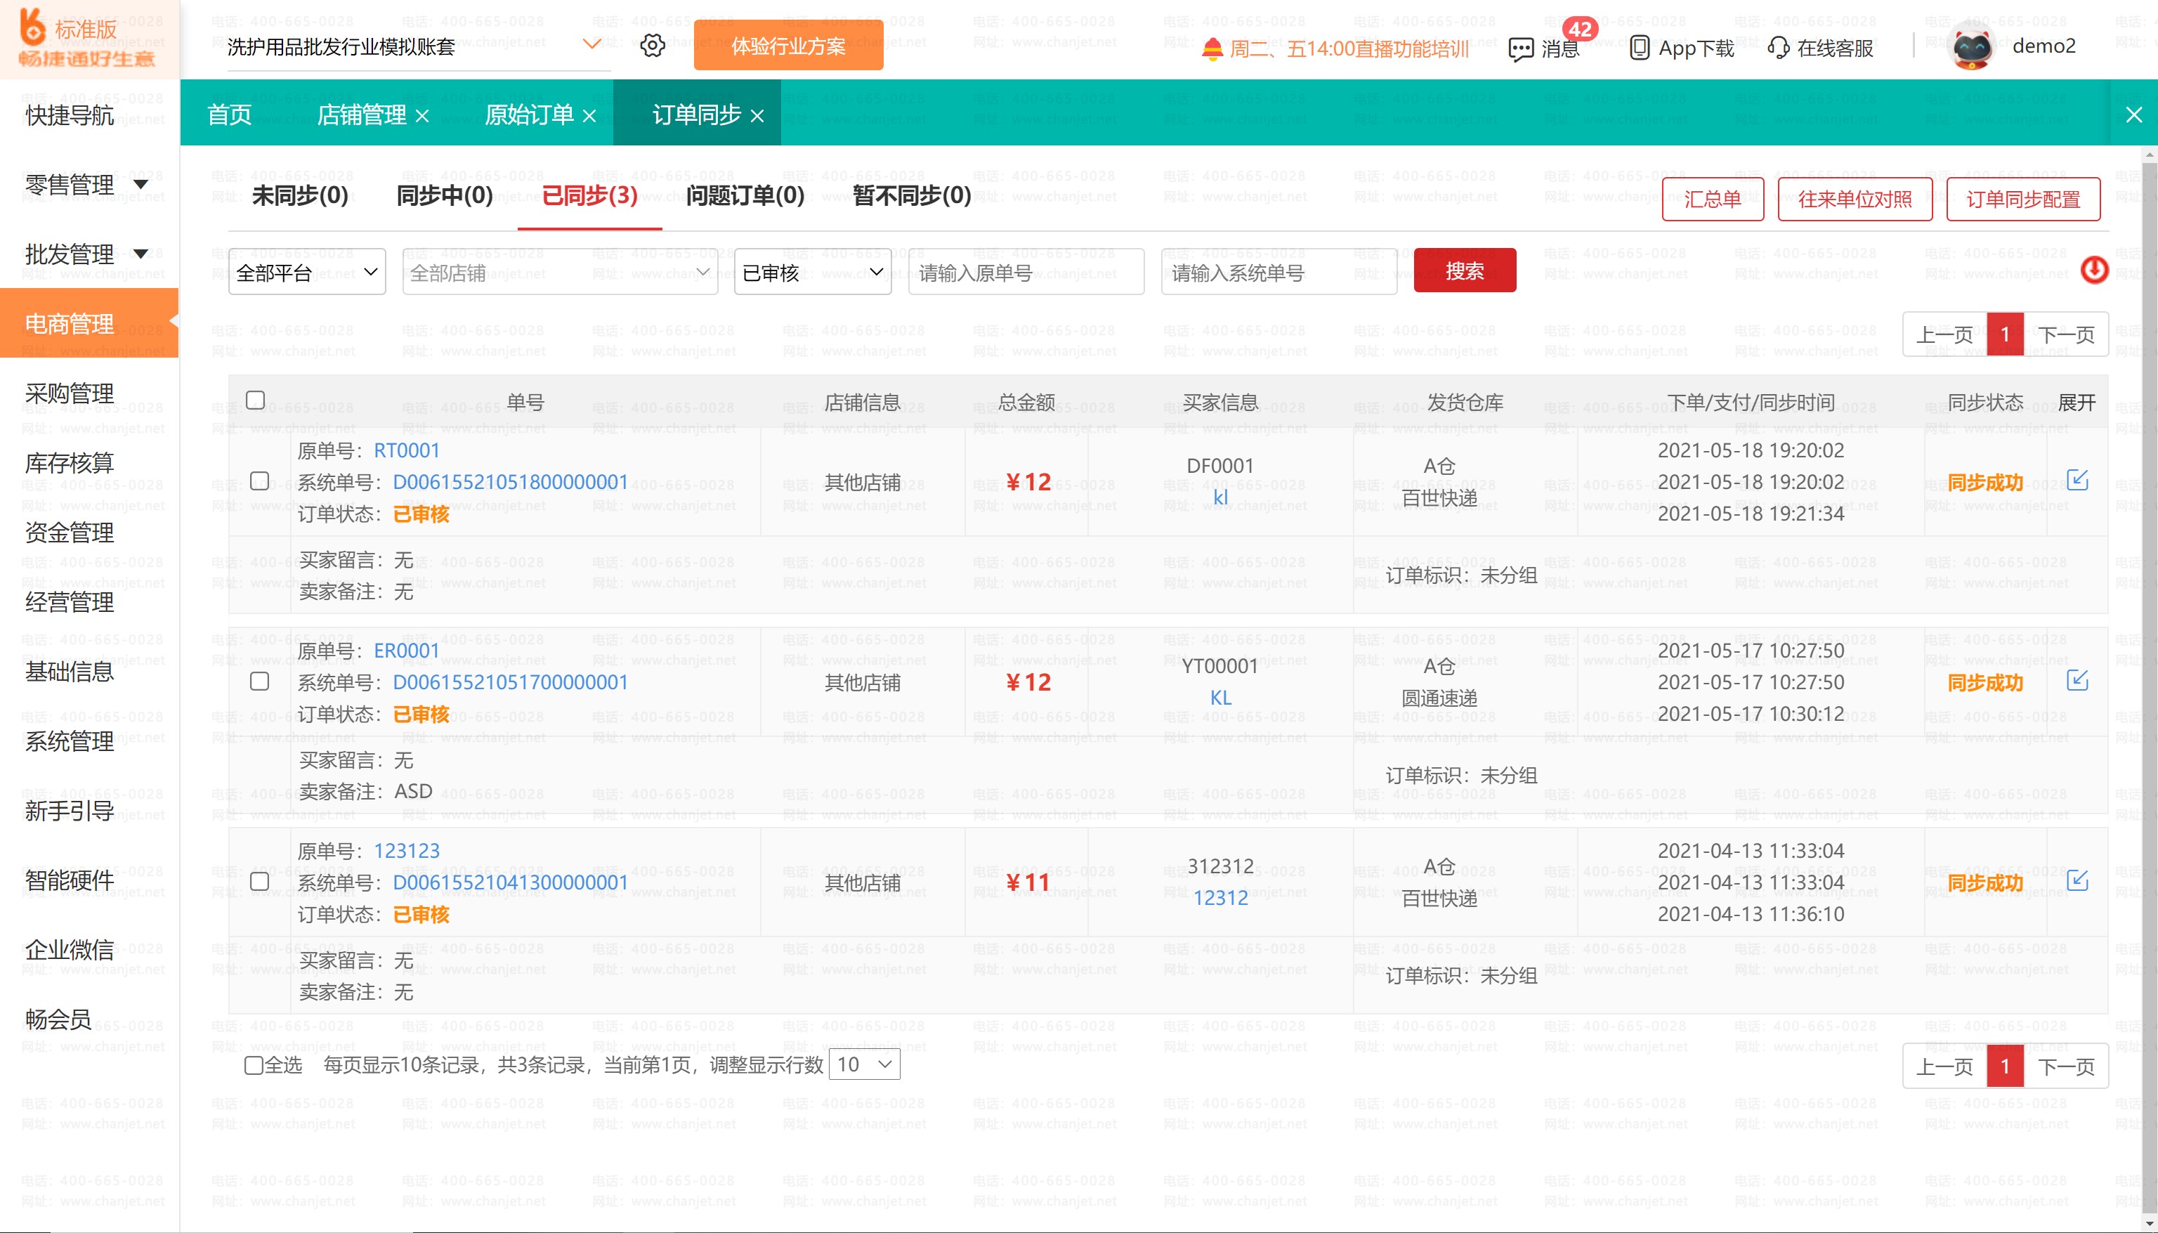Image resolution: width=2158 pixels, height=1233 pixels.
Task: Close all tabs using right-edge X
Action: click(x=2134, y=115)
